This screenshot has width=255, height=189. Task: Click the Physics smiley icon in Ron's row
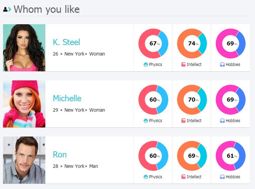(x=146, y=177)
